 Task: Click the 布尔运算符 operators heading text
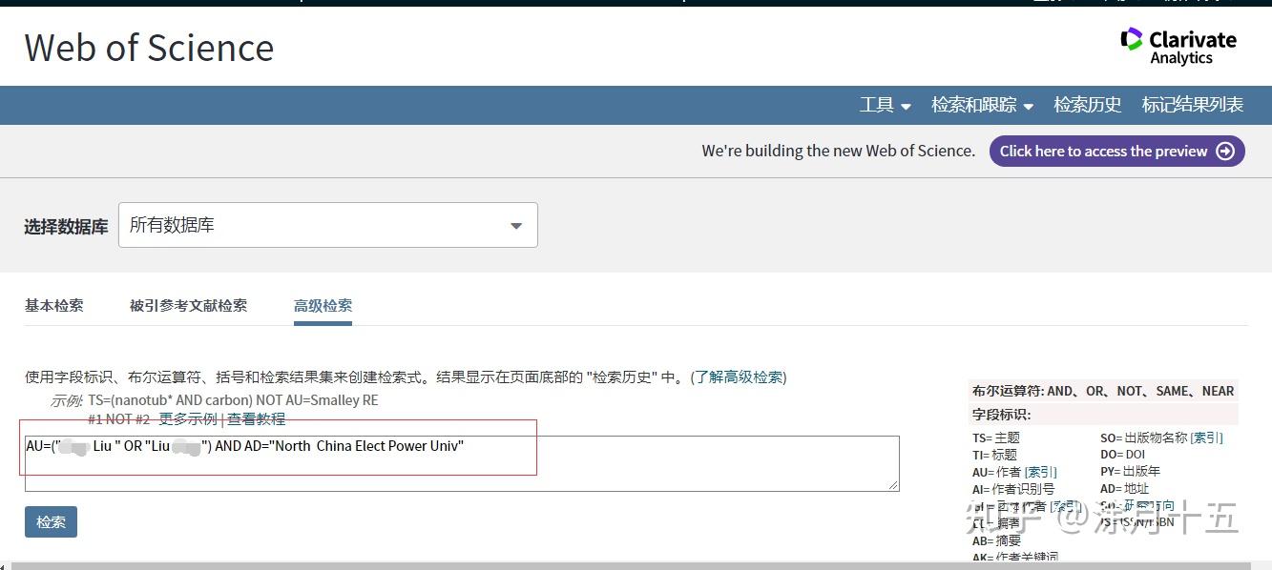(1103, 391)
